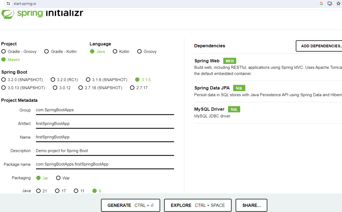Select Spring Boot 3.1.6 (SNAPSHOT)

[107, 79]
